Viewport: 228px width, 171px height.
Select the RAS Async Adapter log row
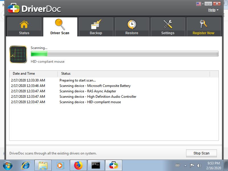pos(114,91)
